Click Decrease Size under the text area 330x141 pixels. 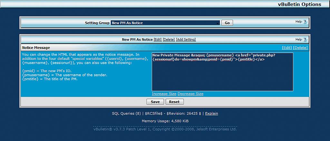190,94
